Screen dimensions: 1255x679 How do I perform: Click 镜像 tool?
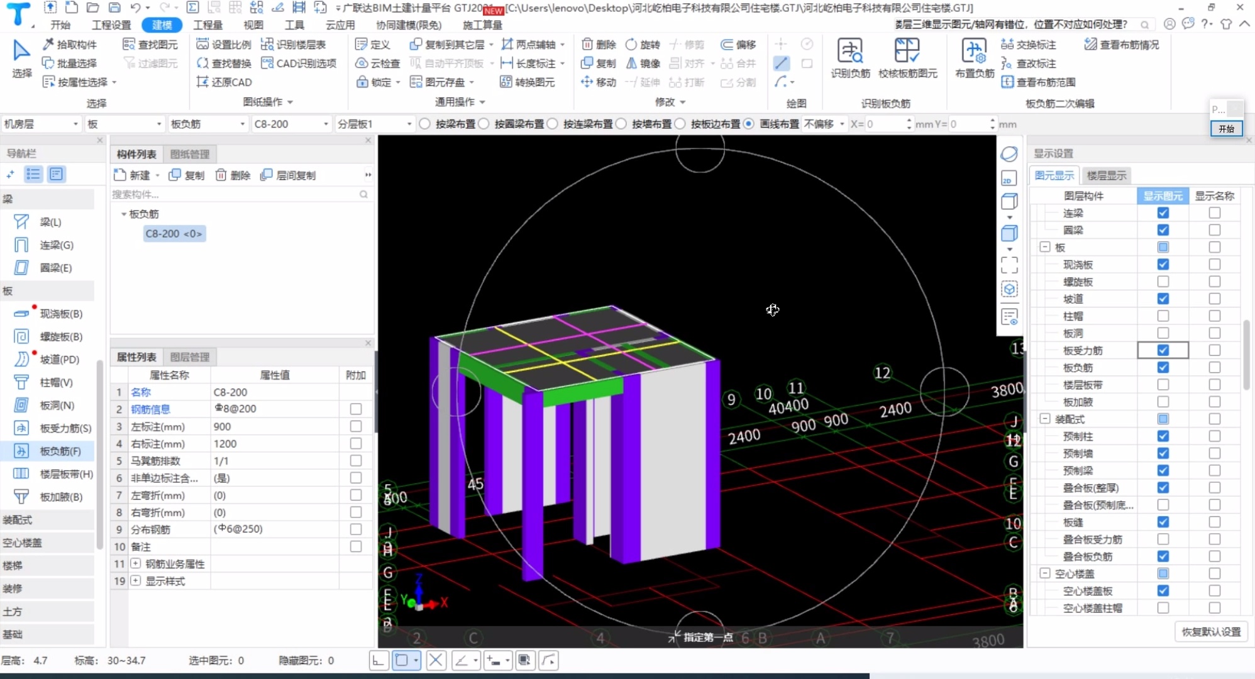pyautogui.click(x=642, y=63)
